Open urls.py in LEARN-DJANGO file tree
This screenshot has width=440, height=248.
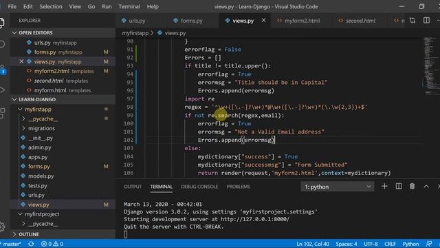pyautogui.click(x=63, y=195)
